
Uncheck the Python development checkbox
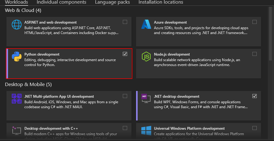125,54
